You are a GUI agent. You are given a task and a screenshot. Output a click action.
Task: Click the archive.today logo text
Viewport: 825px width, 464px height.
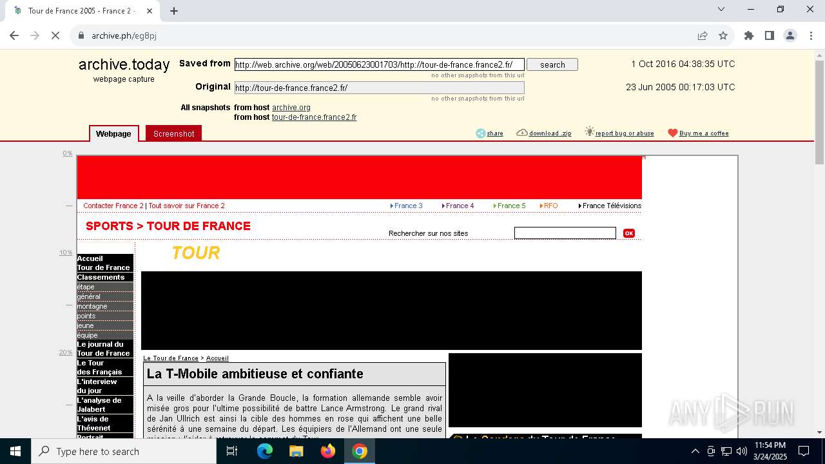124,64
